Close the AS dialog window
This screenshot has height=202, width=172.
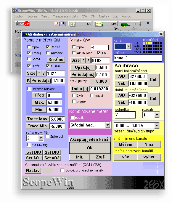[x=161, y=34]
